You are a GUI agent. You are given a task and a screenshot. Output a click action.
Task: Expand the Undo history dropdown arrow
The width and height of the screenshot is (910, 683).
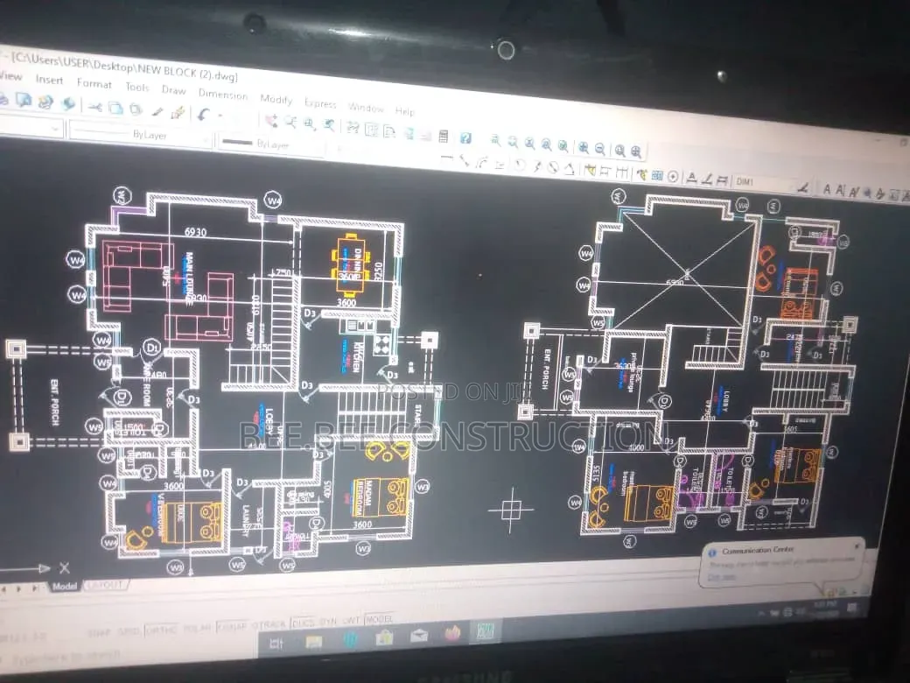pos(220,116)
